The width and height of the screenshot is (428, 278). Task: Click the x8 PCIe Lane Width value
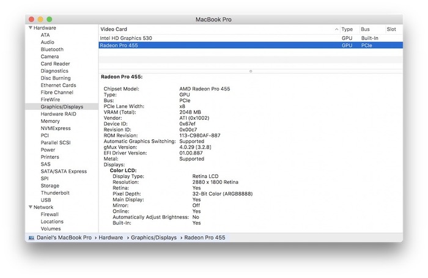(x=182, y=106)
